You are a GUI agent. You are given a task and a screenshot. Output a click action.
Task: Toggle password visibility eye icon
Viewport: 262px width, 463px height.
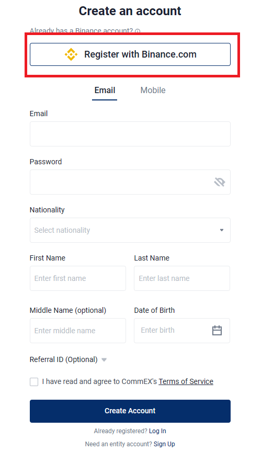click(220, 182)
